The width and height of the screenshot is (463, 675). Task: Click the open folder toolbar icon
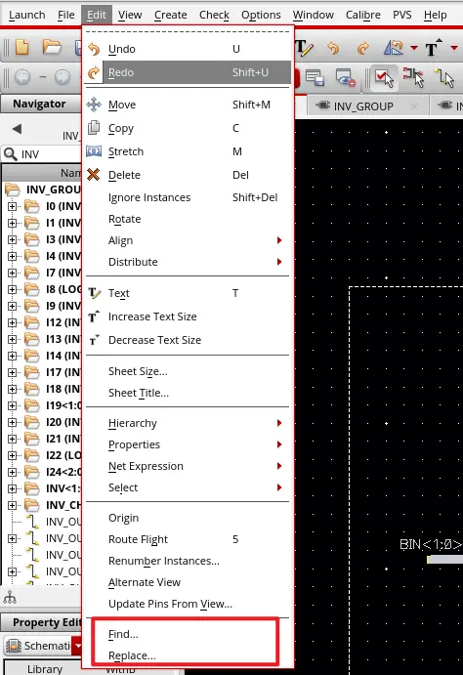[52, 47]
